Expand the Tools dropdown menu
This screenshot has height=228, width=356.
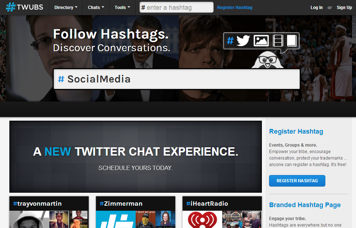(x=122, y=8)
